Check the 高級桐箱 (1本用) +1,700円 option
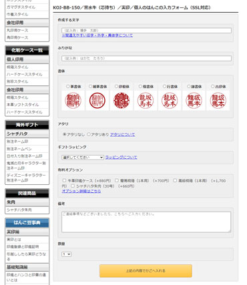Image resolution: width=247 pixels, height=285 pixels. [175, 180]
